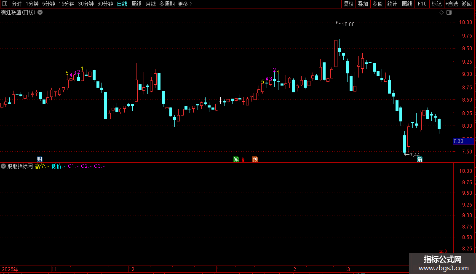
Task: Click month 11 on the time axis
Action: click(x=54, y=269)
